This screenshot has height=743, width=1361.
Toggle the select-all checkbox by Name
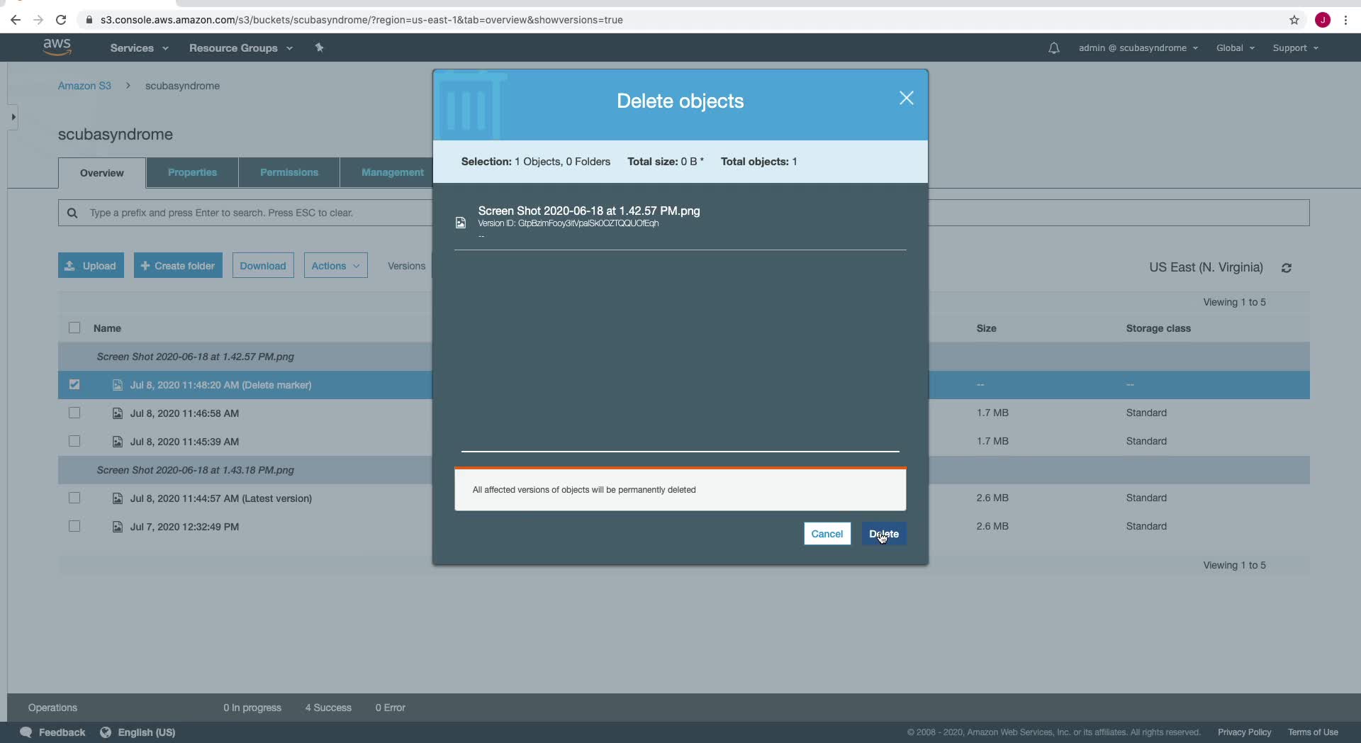(74, 328)
